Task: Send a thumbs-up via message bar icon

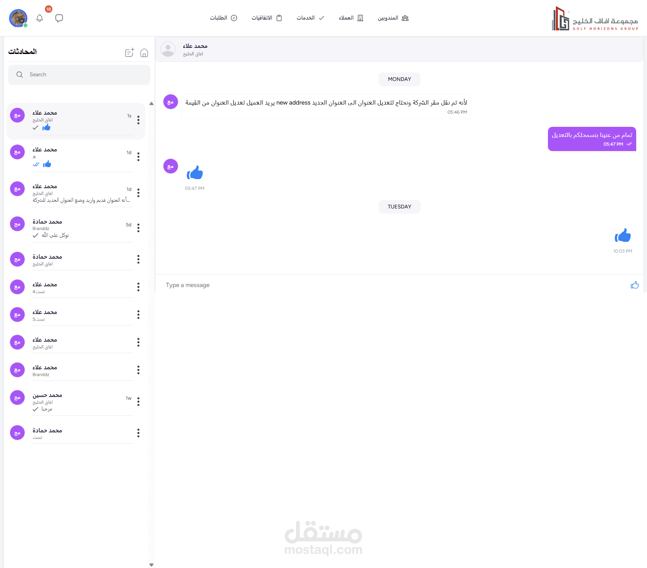Action: click(x=635, y=285)
